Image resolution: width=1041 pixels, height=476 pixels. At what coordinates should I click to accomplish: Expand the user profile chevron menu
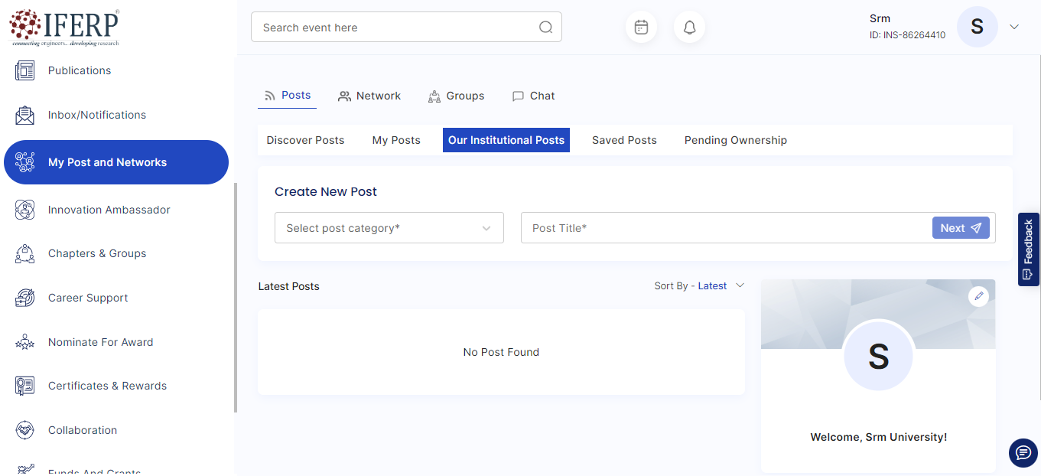[1014, 27]
